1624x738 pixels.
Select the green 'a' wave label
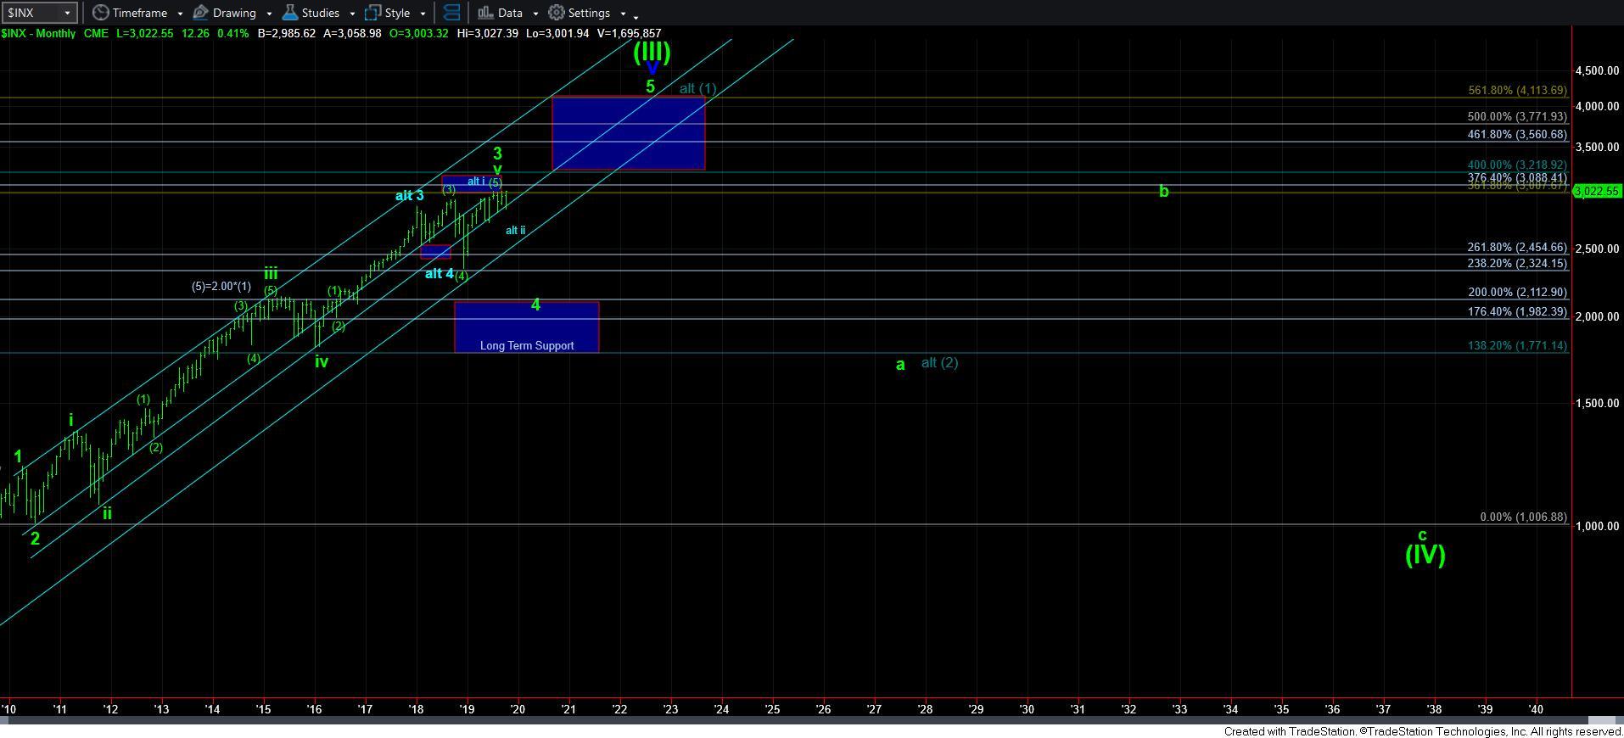[900, 365]
